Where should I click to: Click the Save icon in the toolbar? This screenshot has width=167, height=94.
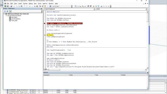[x=11, y=6]
